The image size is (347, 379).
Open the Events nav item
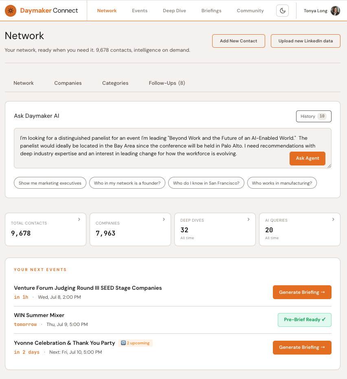coord(140,11)
